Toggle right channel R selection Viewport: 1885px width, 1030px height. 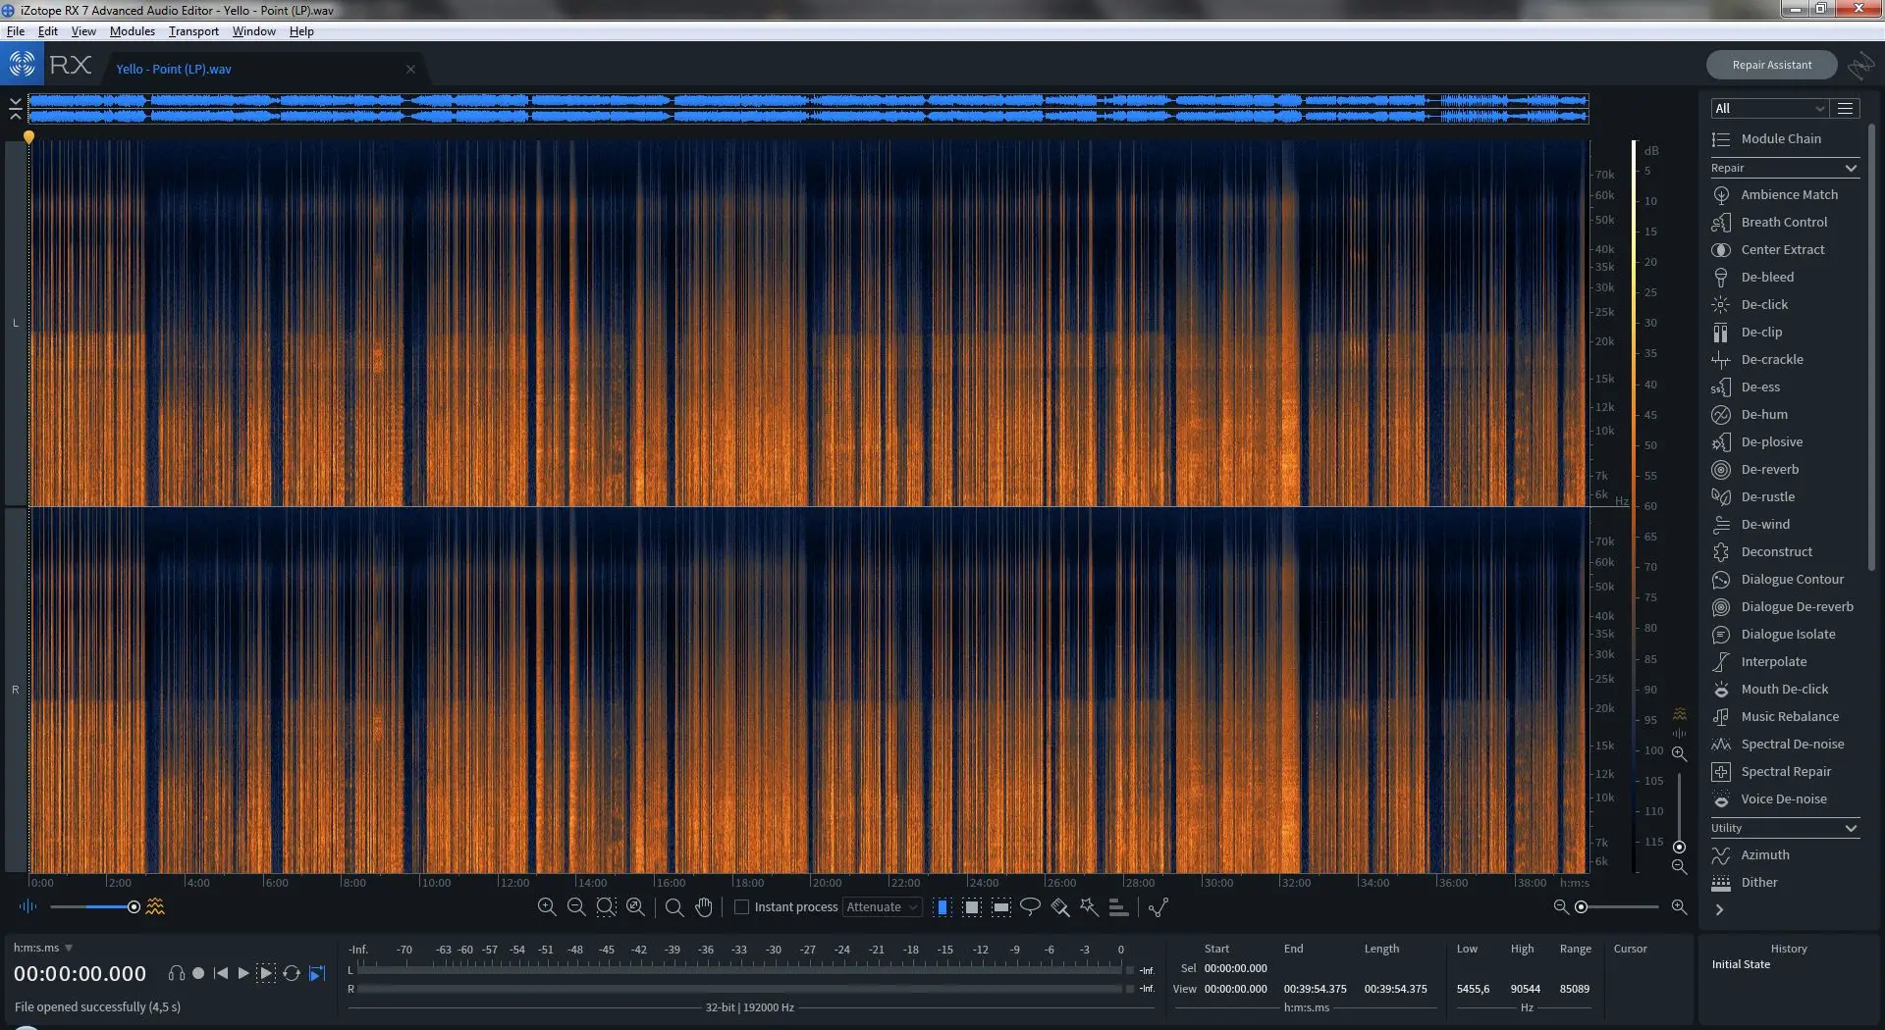(x=16, y=690)
